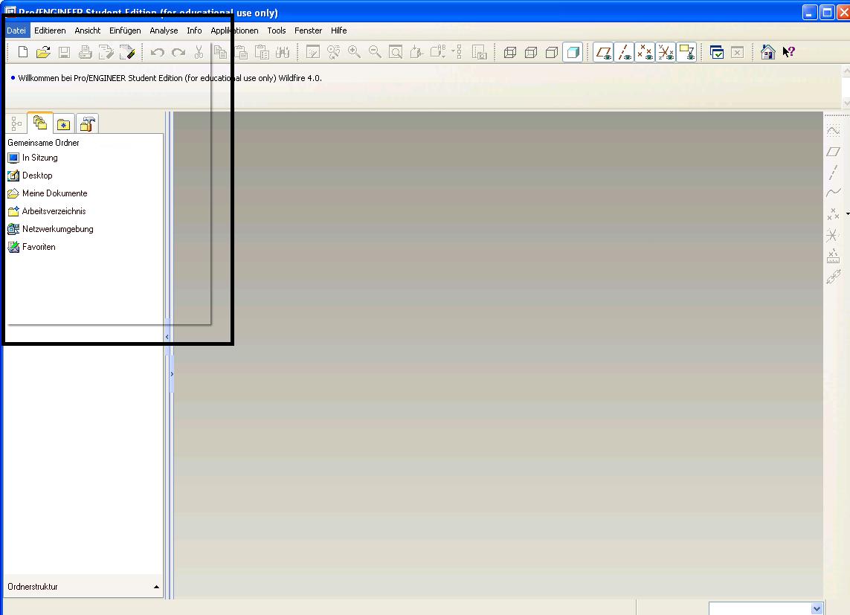
Task: Toggle datum axes display
Action: point(624,53)
